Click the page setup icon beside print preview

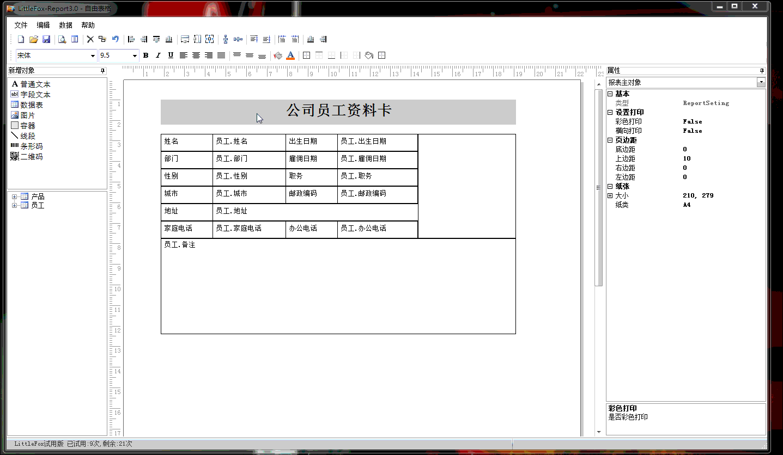click(x=75, y=39)
